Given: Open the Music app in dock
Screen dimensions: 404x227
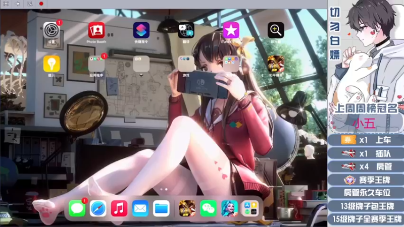Looking at the screenshot, I should click(119, 208).
